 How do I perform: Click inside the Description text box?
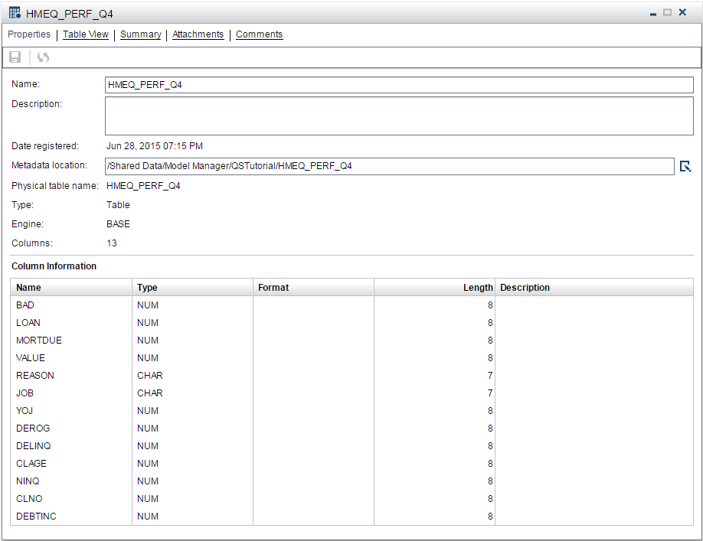tap(398, 115)
